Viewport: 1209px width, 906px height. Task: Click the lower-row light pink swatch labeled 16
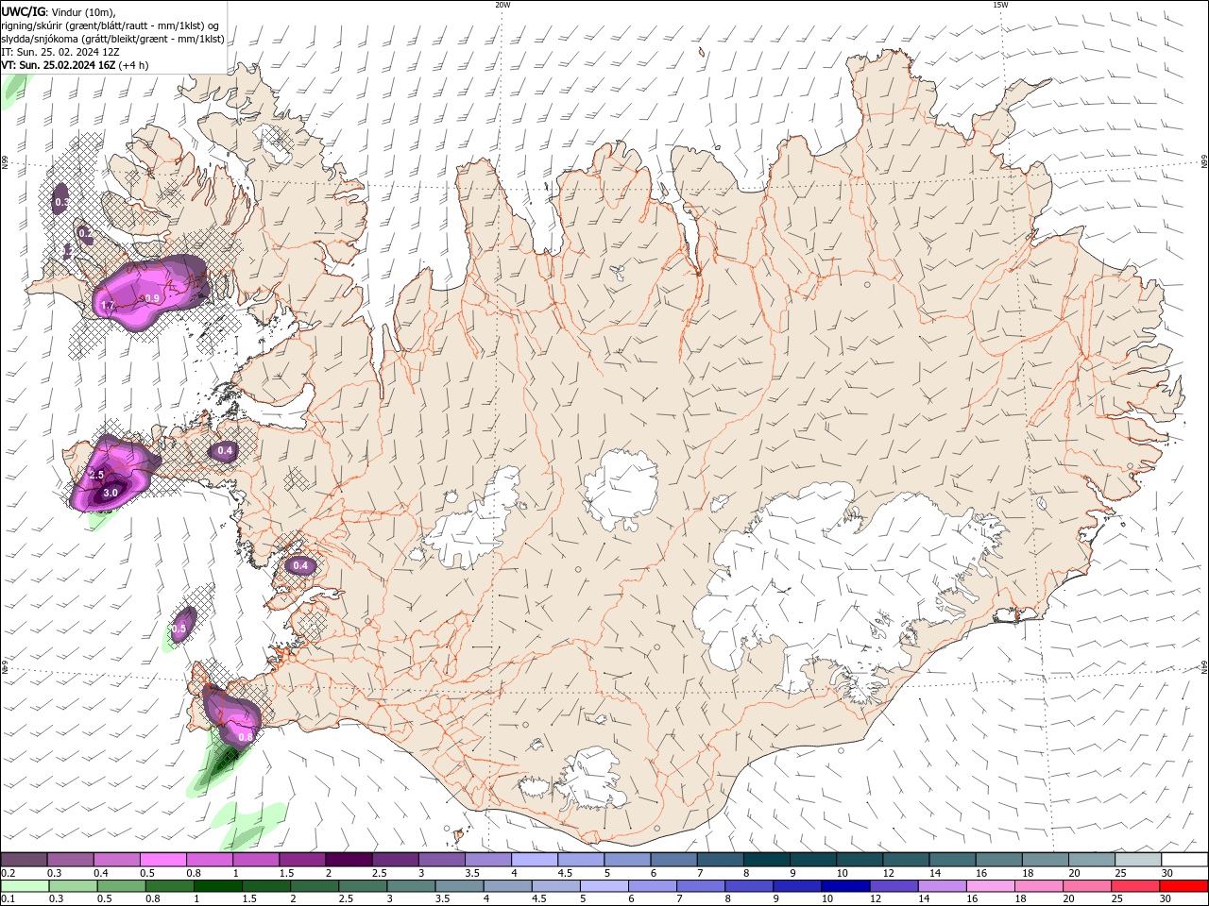991,886
